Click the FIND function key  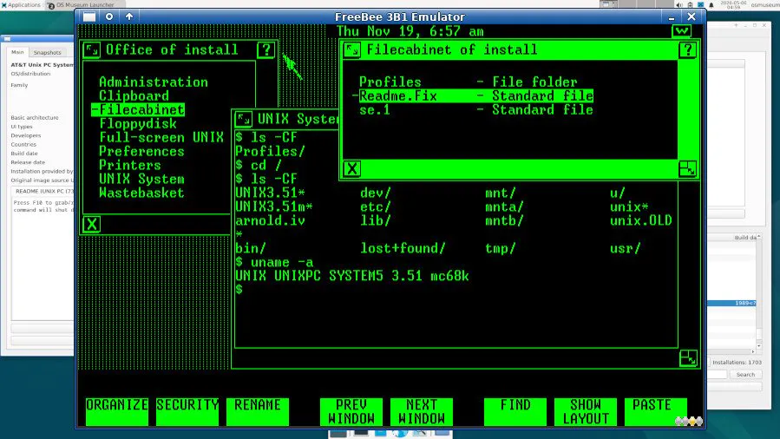515,411
